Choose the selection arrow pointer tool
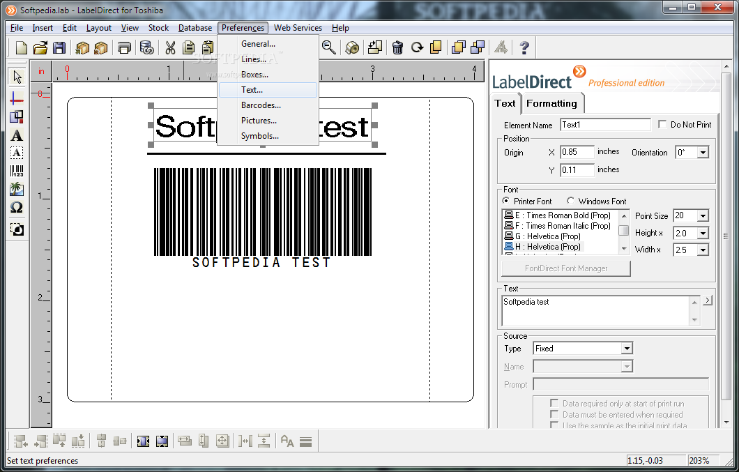The image size is (739, 472). [17, 77]
